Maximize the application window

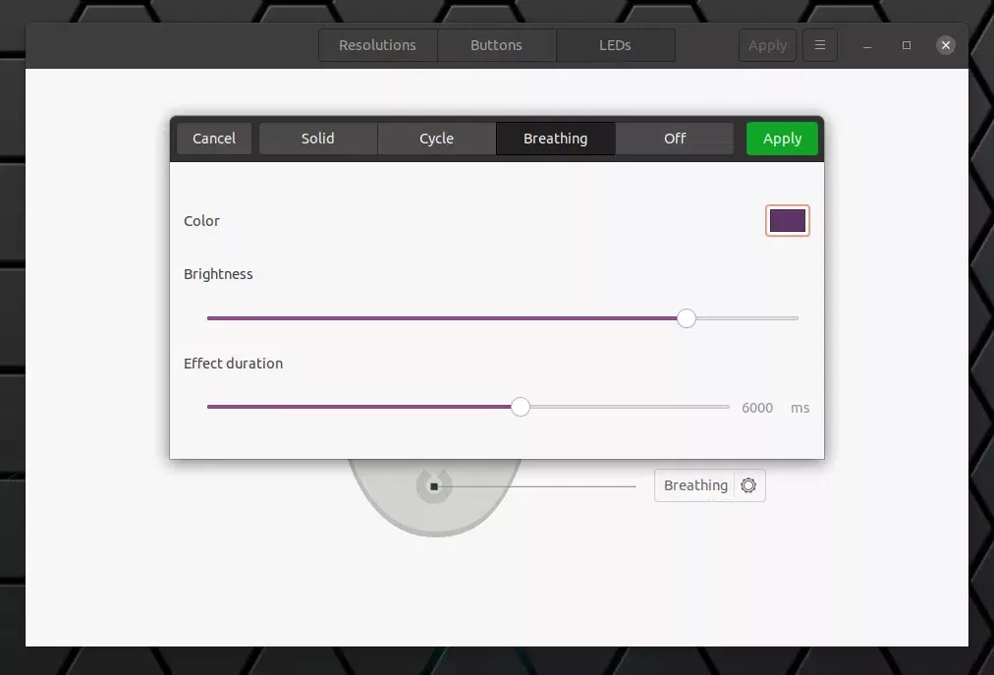point(907,45)
